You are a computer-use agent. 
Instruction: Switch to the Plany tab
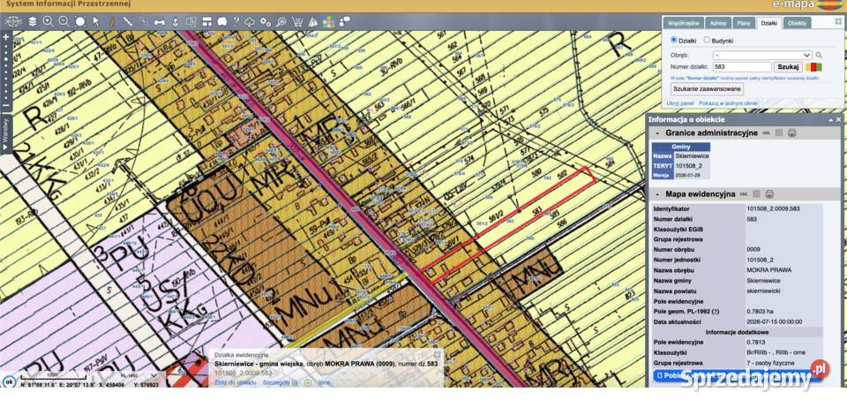pos(744,23)
